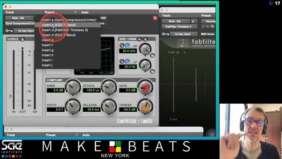The width and height of the screenshot is (282, 159).
Task: Select HF low-pass filter shape icon
Action: tap(127, 46)
